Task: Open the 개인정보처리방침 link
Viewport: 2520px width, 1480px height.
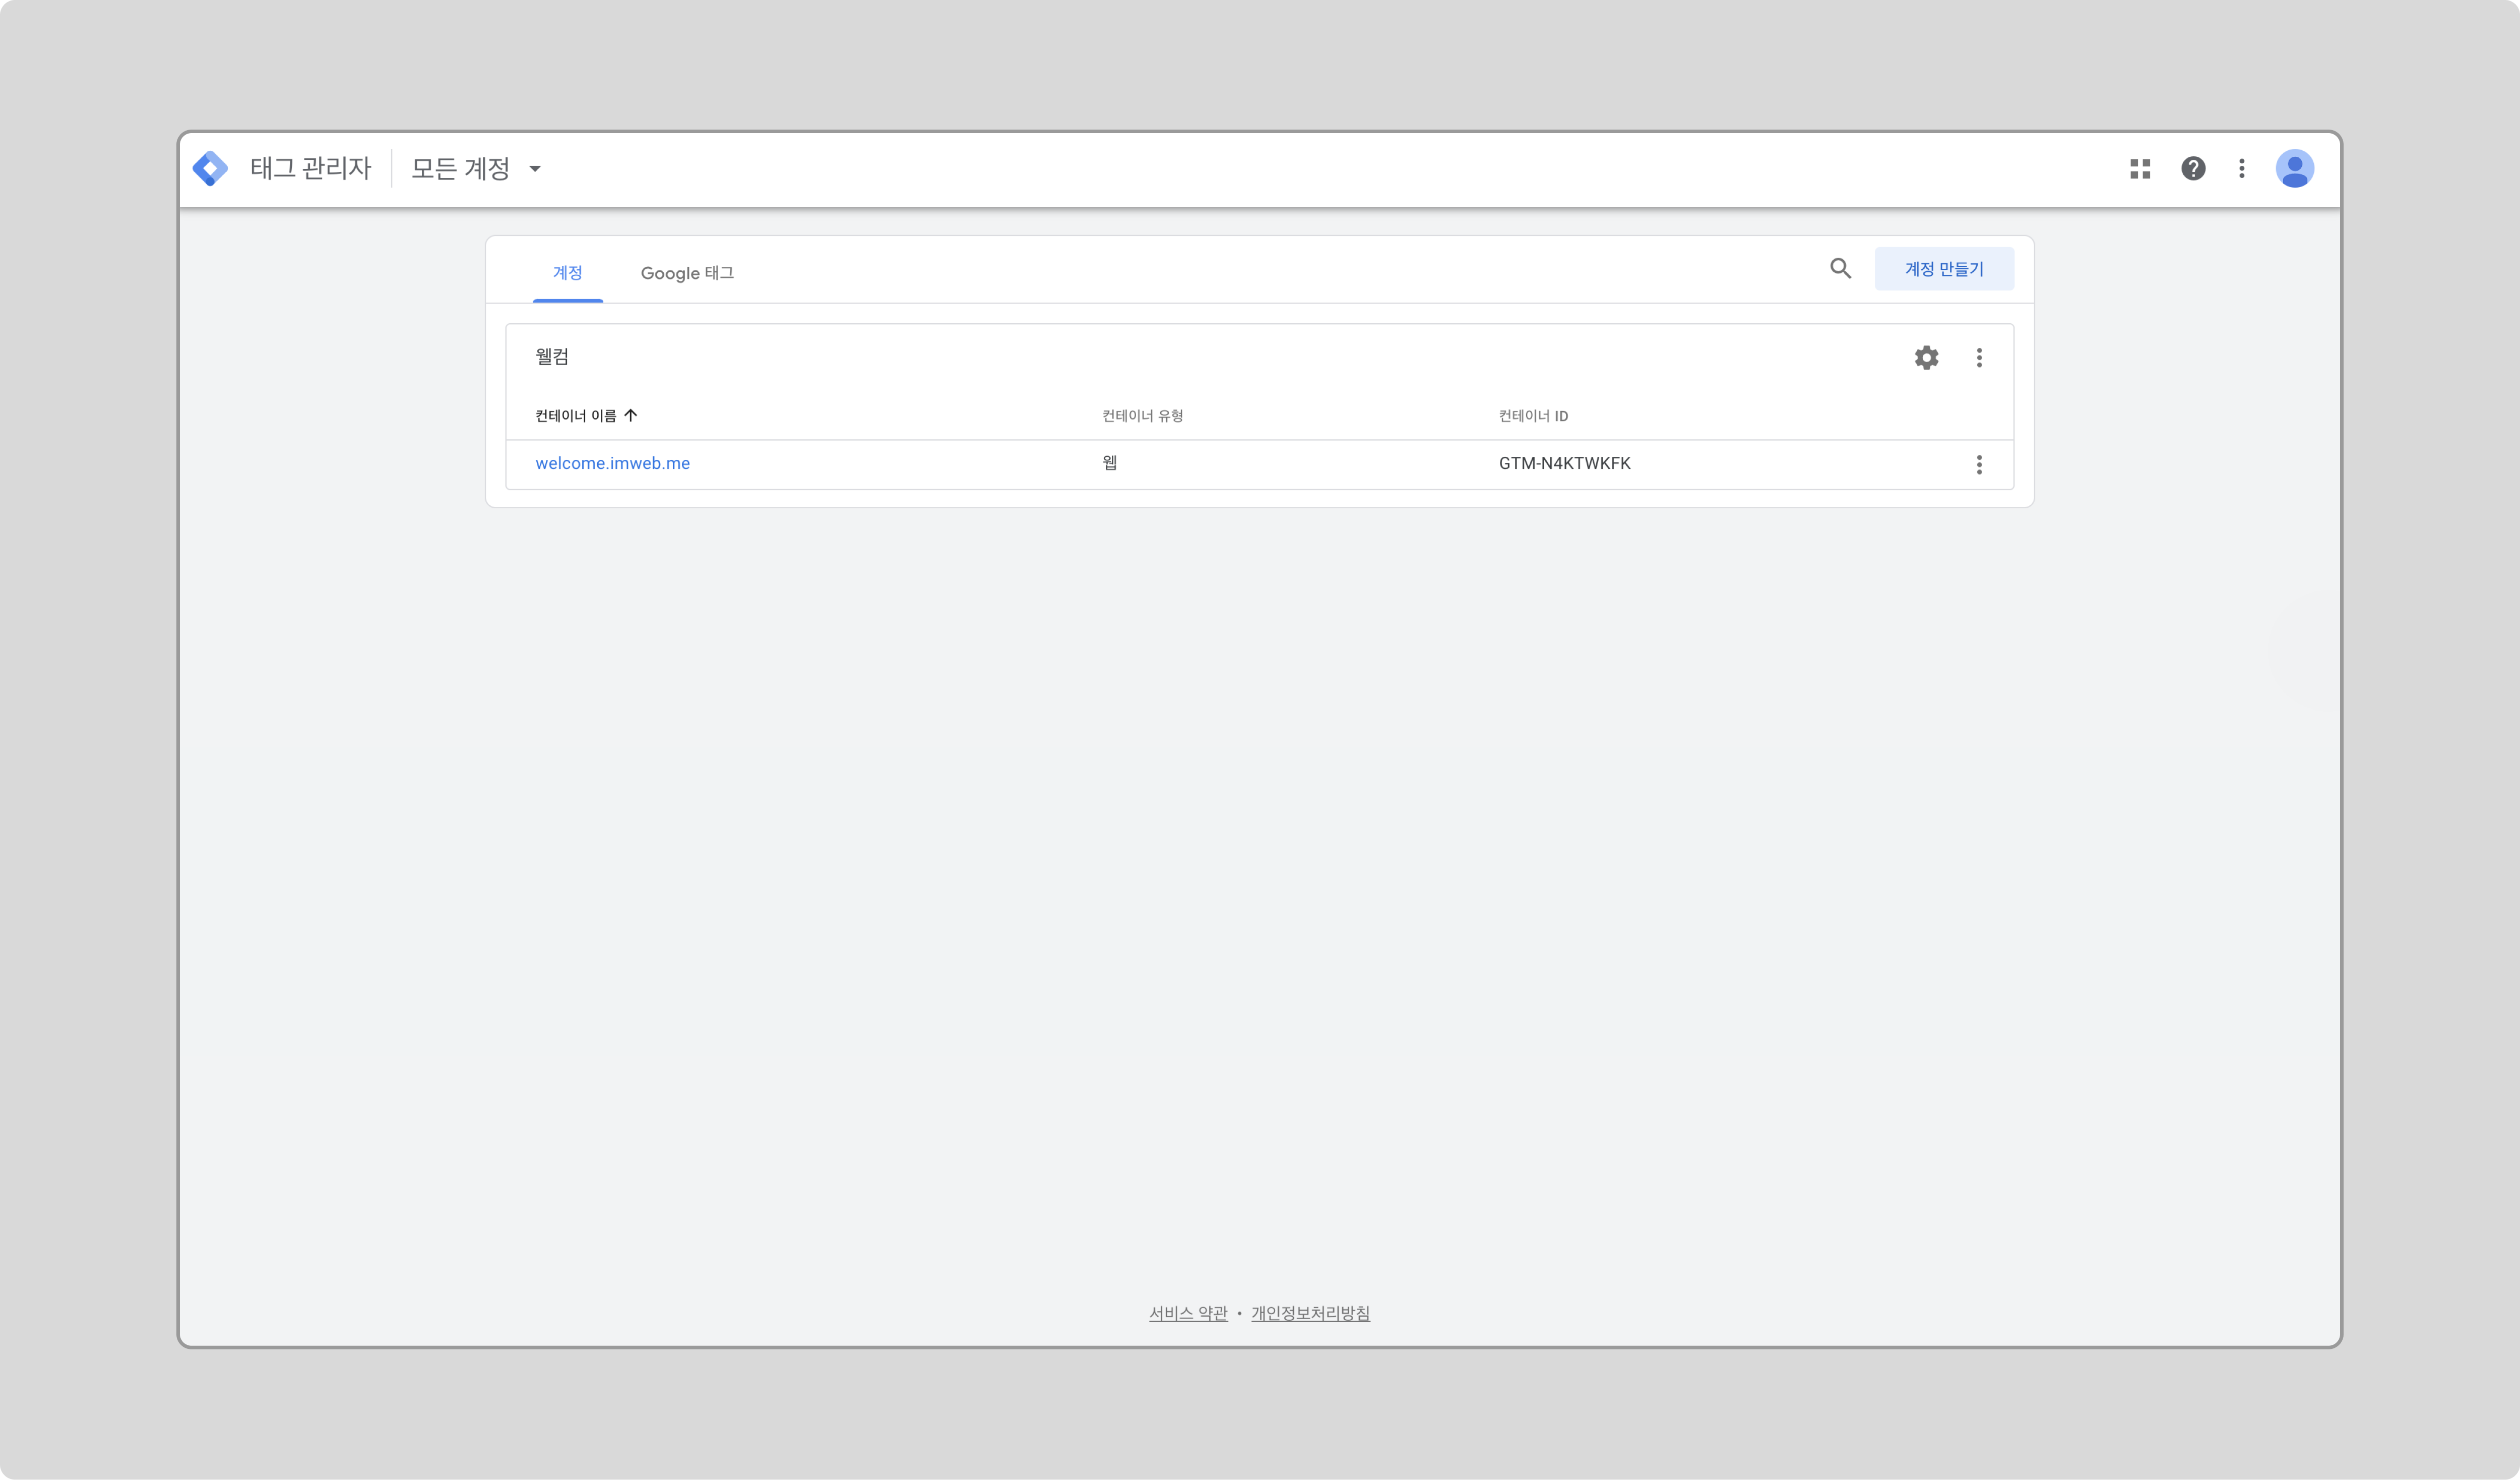Action: [x=1310, y=1313]
